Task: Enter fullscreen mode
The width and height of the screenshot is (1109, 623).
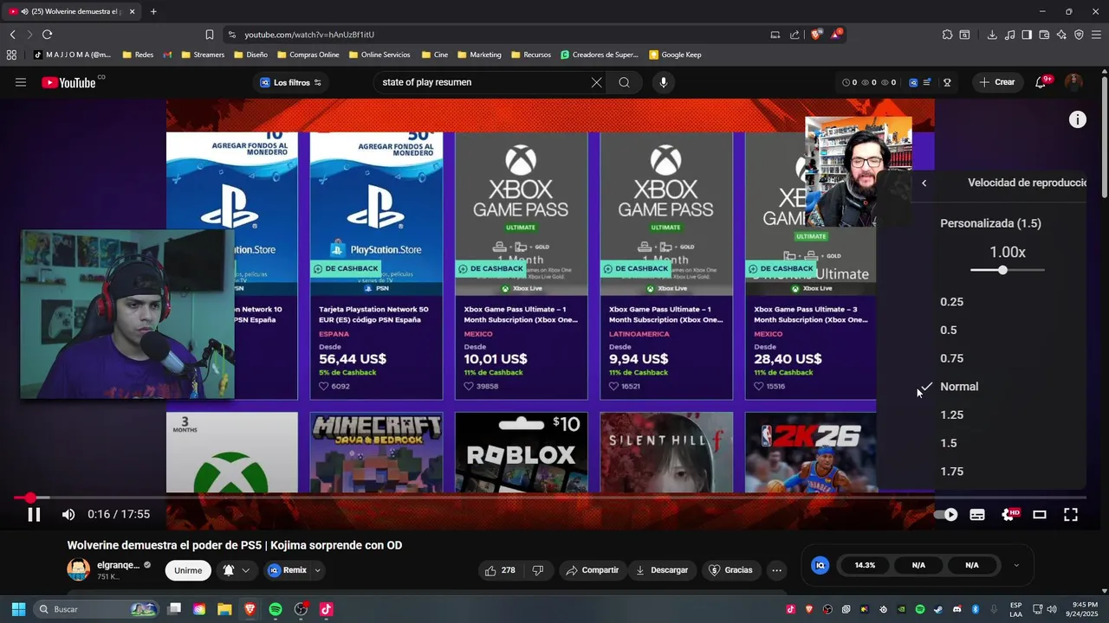Action: pyautogui.click(x=1071, y=515)
